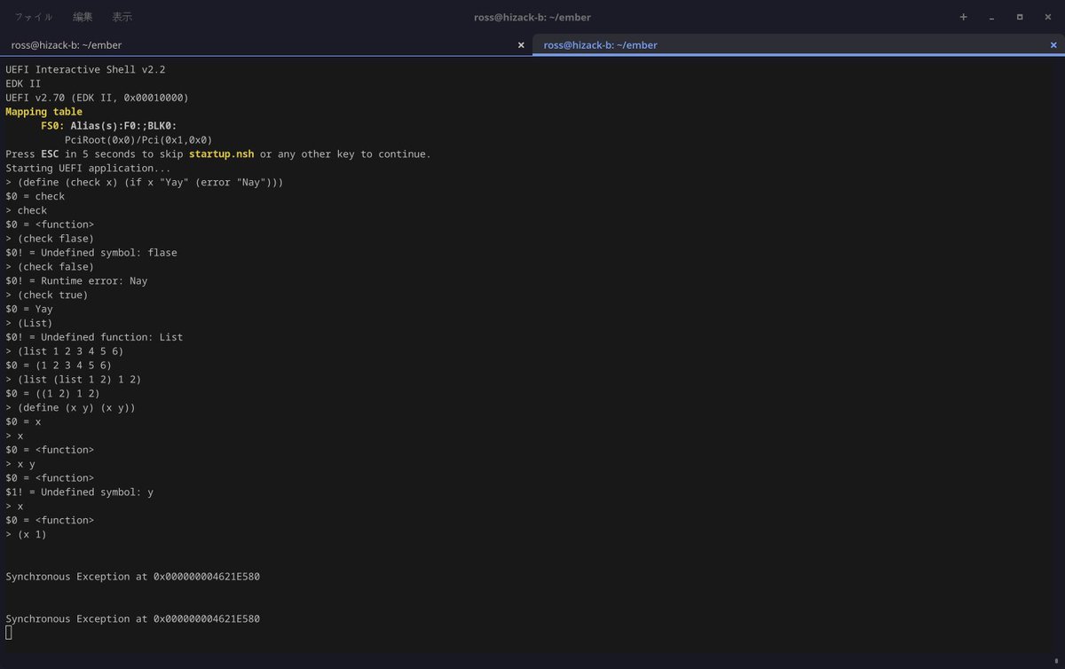Click the '$0 = Yay' output
Viewport: 1065px width, 669px height.
pyautogui.click(x=29, y=309)
